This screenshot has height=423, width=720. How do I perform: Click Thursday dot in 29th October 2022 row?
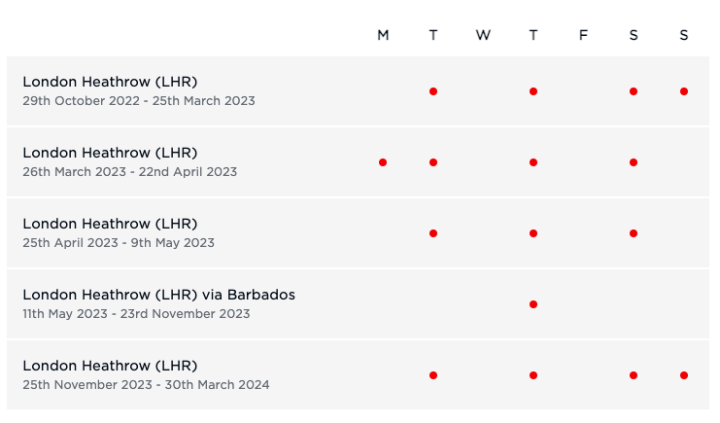(533, 91)
